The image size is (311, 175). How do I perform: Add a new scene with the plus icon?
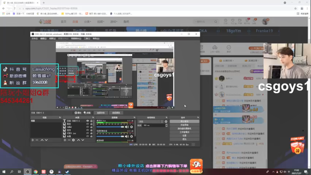click(33, 140)
